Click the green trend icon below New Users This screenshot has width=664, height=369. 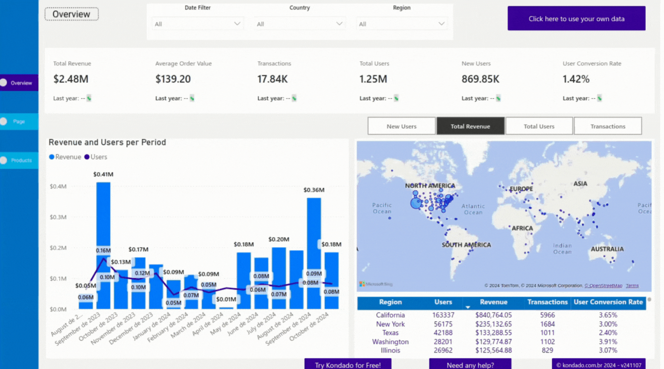(x=499, y=98)
